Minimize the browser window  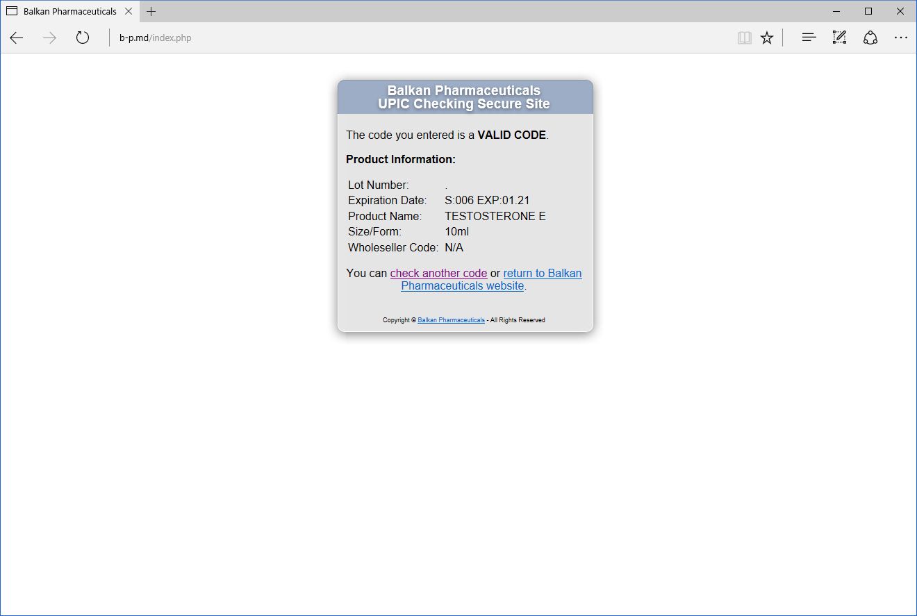tap(836, 11)
